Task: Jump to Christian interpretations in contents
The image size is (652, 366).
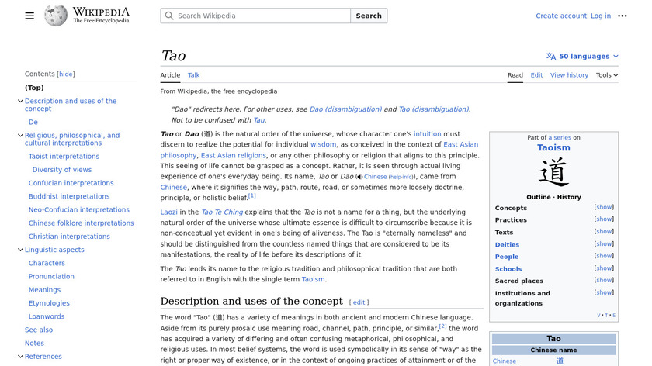Action: click(69, 237)
